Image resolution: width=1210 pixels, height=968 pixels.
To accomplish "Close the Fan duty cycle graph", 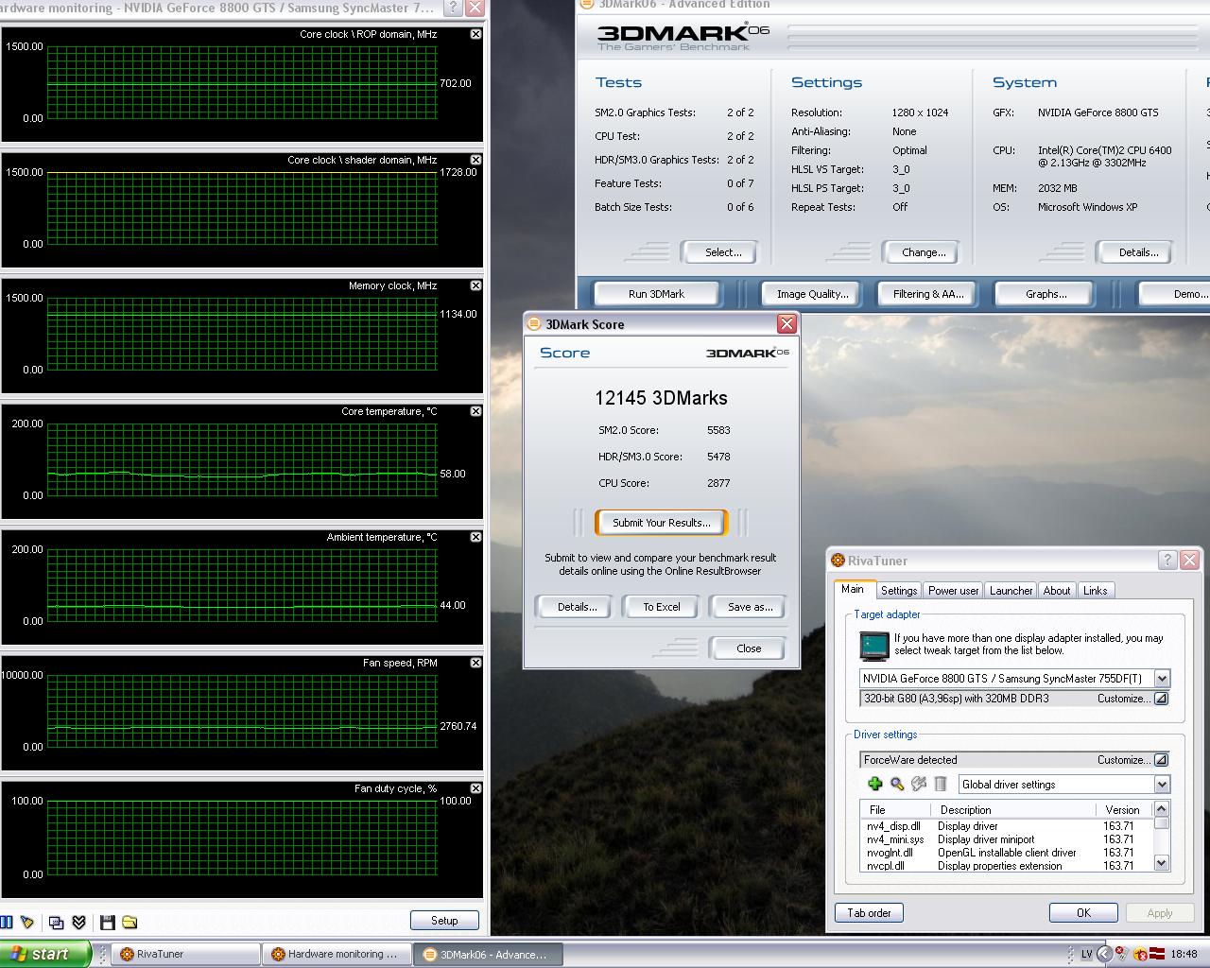I will [475, 788].
